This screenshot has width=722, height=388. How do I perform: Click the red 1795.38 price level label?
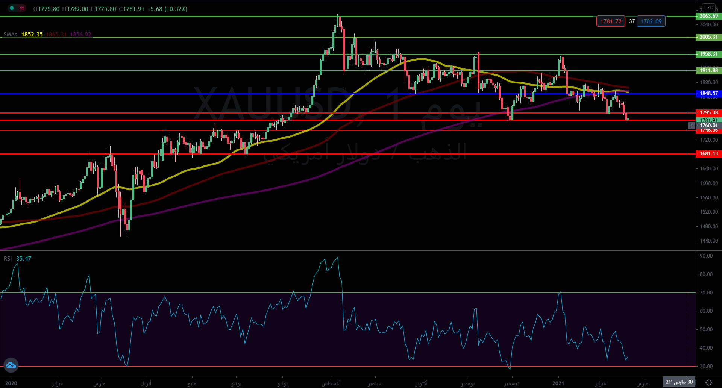708,113
